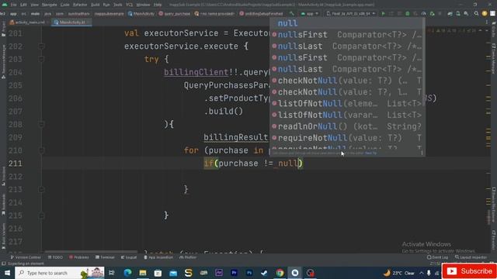Open the Version Control tool window
The height and width of the screenshot is (279, 497).
26,257
